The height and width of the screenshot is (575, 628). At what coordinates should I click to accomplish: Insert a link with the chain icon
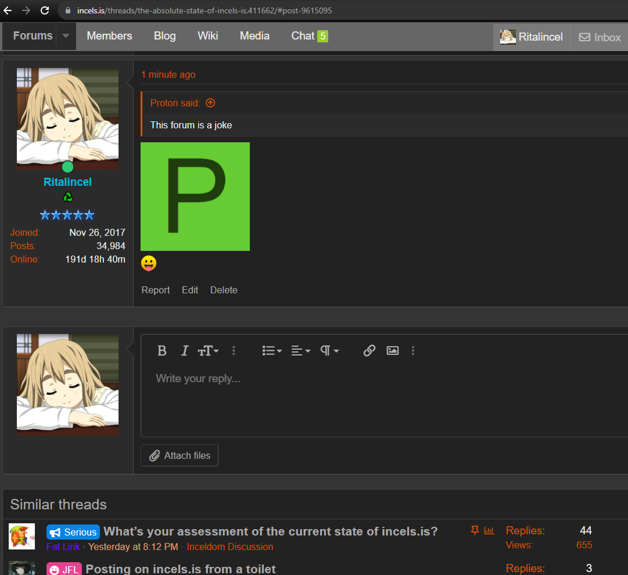[x=369, y=351]
